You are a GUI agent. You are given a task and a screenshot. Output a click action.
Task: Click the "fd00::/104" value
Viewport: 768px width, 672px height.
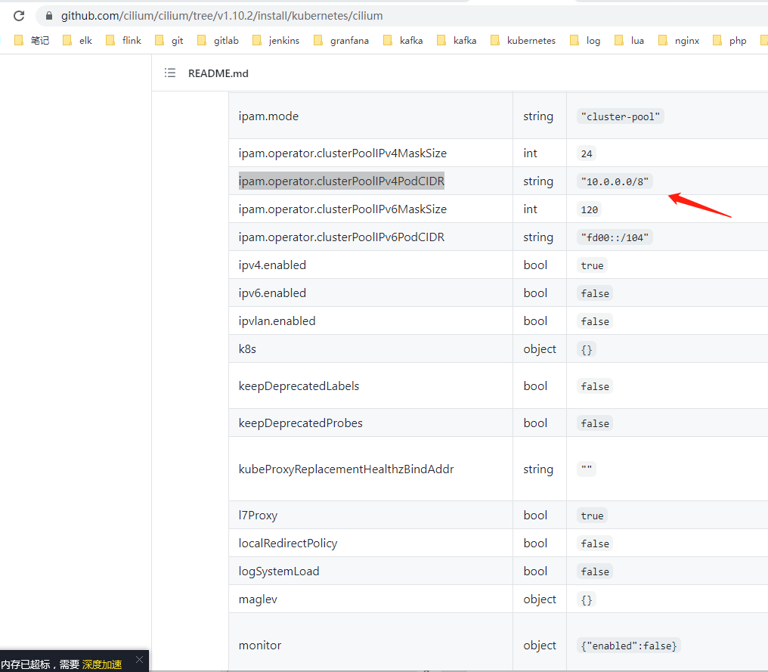pos(615,237)
